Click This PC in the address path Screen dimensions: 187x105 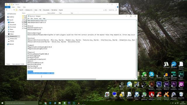[21, 10]
